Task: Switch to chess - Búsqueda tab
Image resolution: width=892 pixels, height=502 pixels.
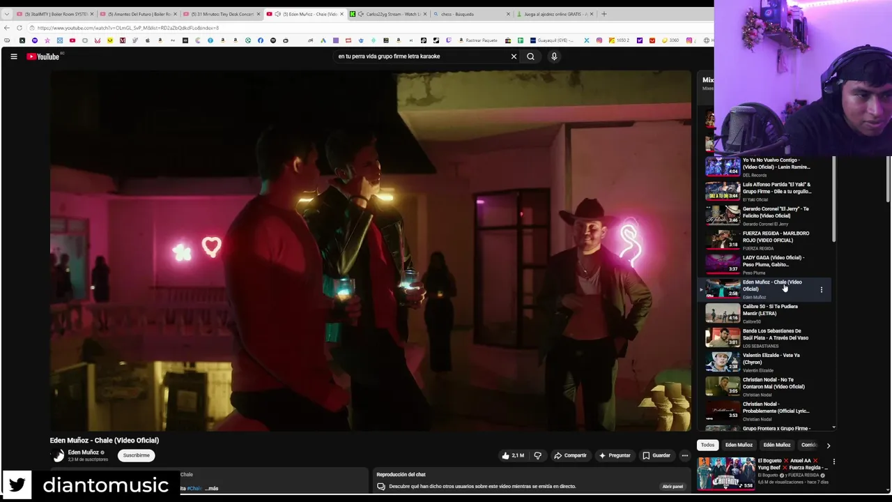Action: pyautogui.click(x=470, y=14)
